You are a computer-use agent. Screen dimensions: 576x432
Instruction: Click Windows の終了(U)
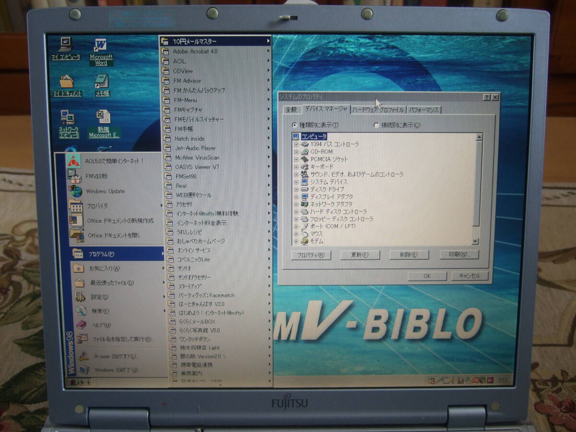click(x=123, y=370)
